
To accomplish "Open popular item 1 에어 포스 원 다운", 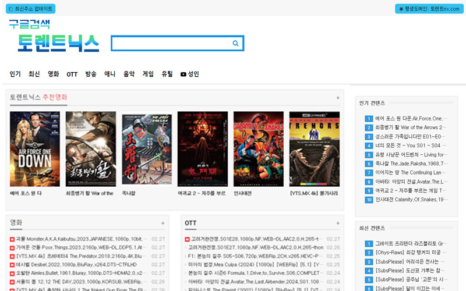I will 411,119.
